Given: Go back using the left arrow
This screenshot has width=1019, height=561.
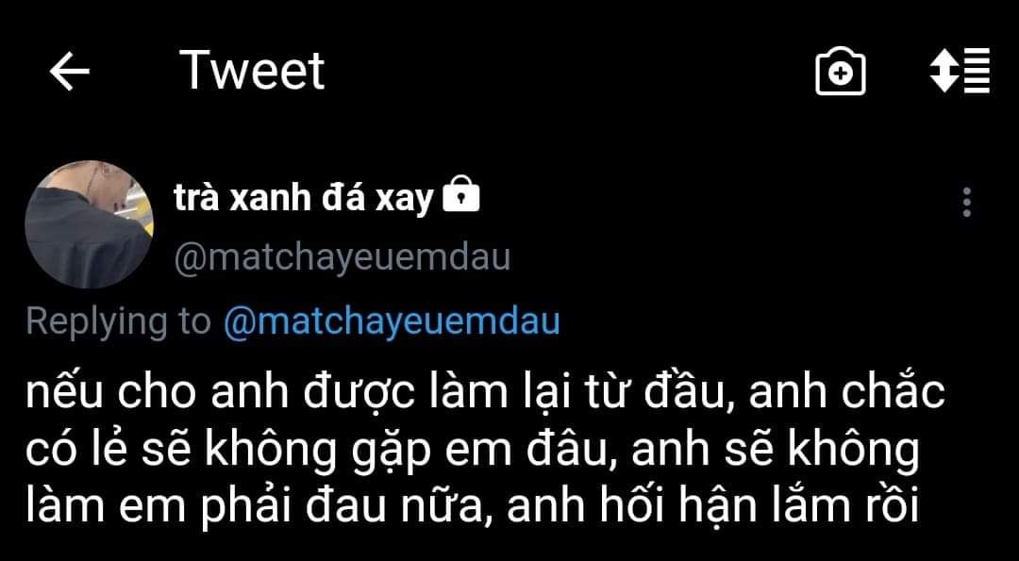Looking at the screenshot, I should [70, 72].
